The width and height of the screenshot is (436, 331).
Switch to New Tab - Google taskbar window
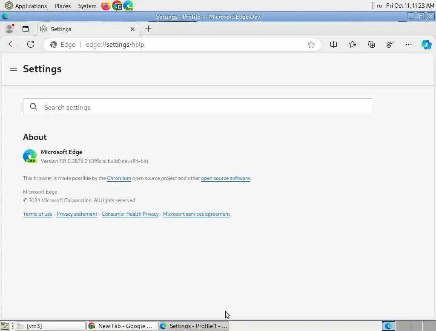click(x=122, y=326)
